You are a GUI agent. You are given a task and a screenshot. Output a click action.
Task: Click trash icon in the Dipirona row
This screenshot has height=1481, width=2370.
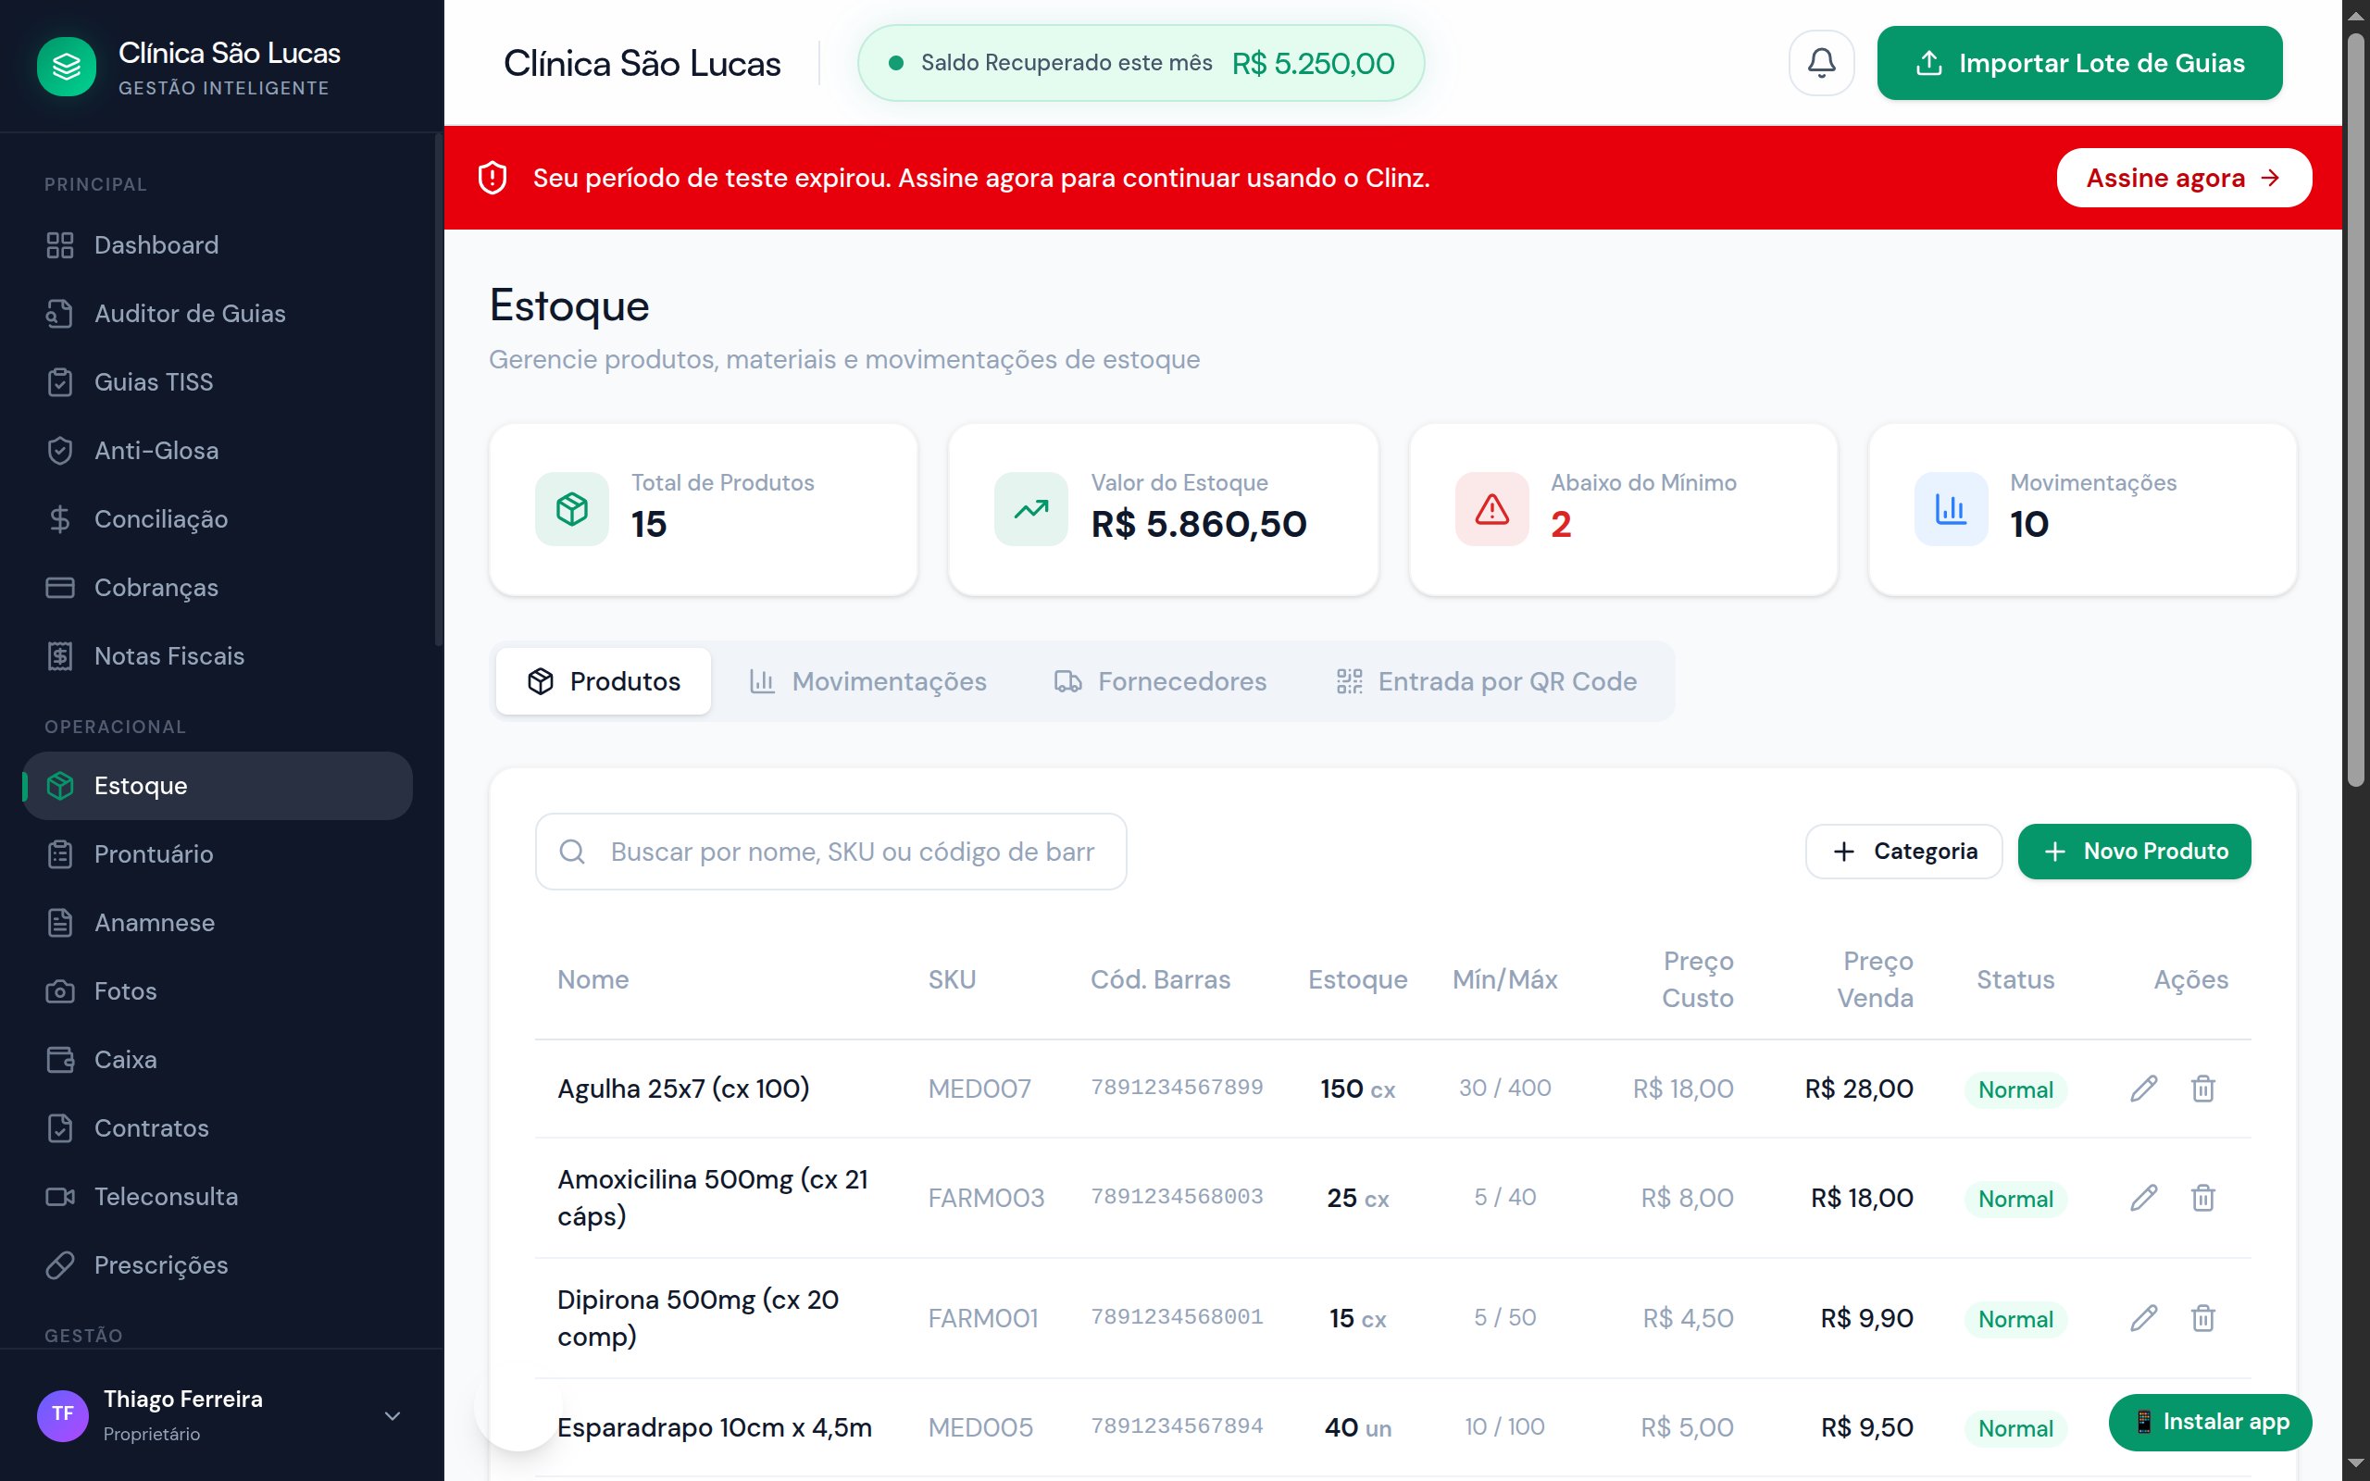pos(2202,1317)
